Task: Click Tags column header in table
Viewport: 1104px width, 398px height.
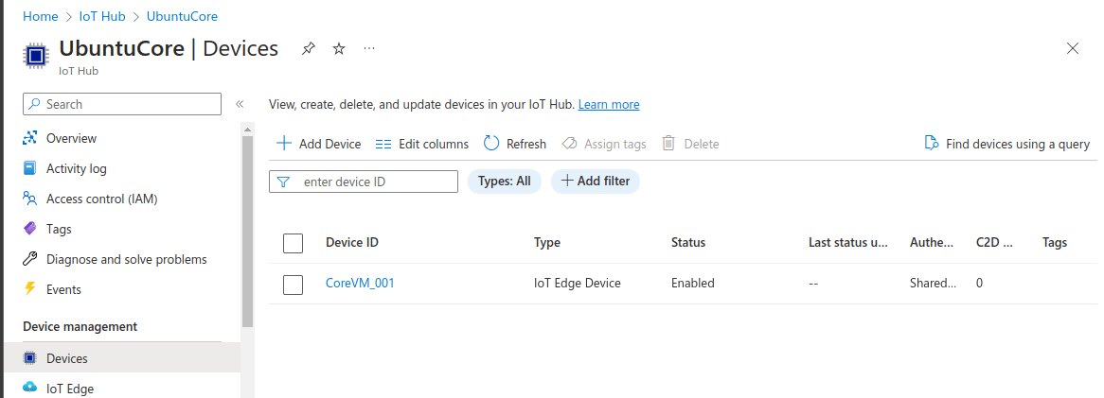Action: click(1055, 243)
